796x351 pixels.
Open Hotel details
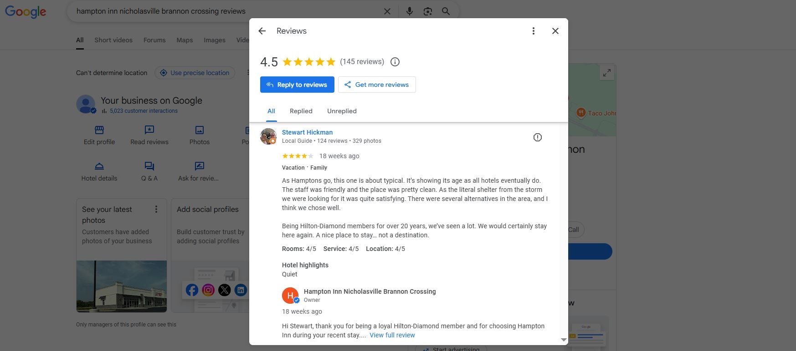pos(99,172)
